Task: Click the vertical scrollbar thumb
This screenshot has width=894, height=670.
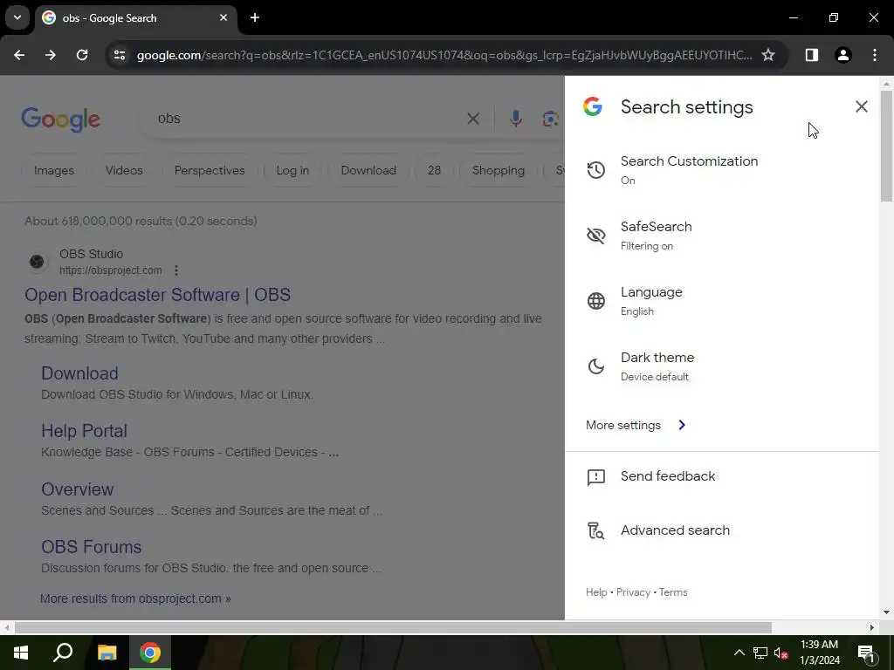Action: tap(886, 146)
